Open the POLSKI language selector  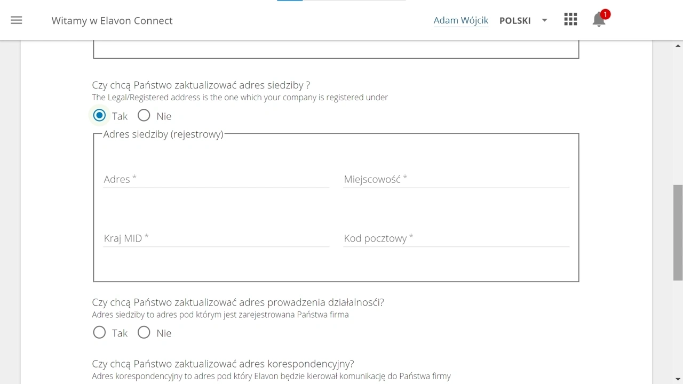(515, 20)
